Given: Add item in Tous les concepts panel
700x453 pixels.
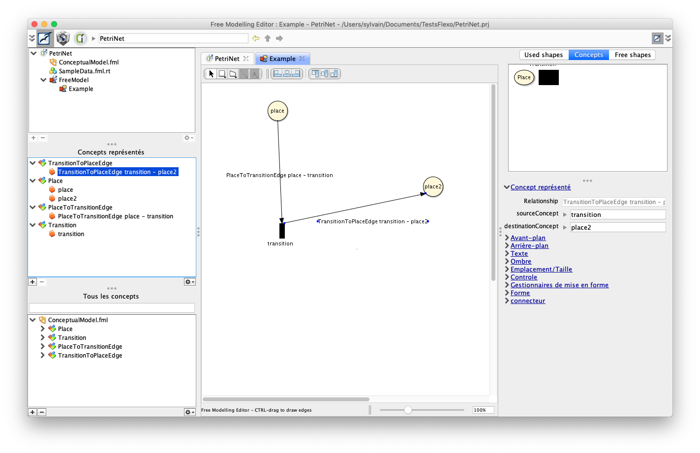Looking at the screenshot, I should click(32, 412).
